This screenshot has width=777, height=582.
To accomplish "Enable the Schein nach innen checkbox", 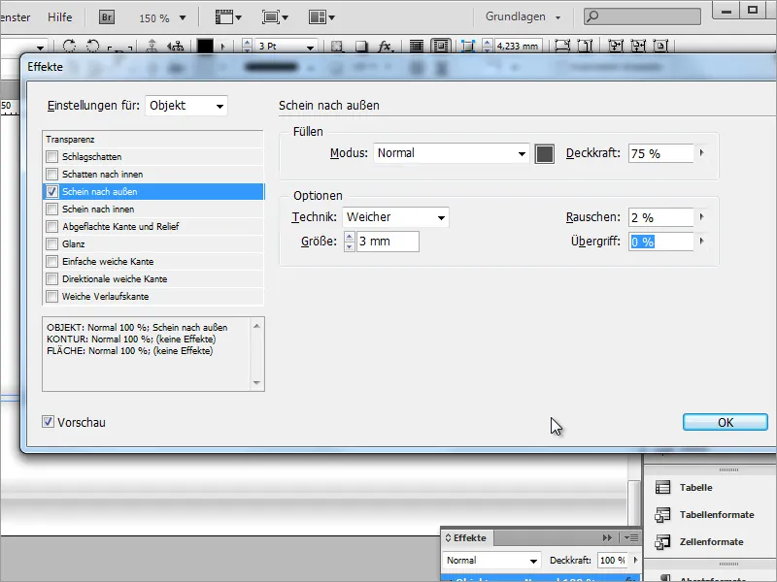I will coord(51,209).
